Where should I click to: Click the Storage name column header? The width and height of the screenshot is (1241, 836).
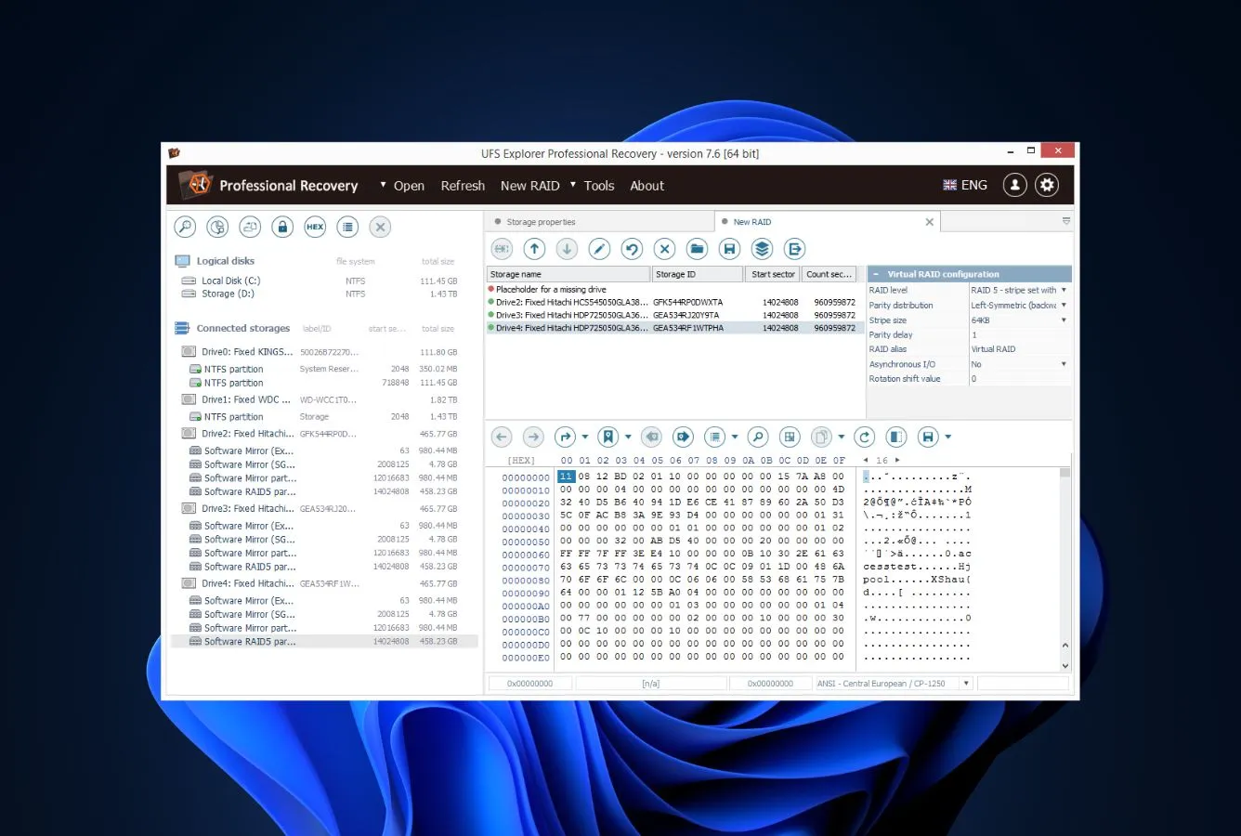568,274
